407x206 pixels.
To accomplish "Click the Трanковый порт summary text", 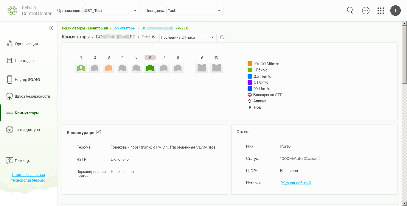I will tap(163, 147).
